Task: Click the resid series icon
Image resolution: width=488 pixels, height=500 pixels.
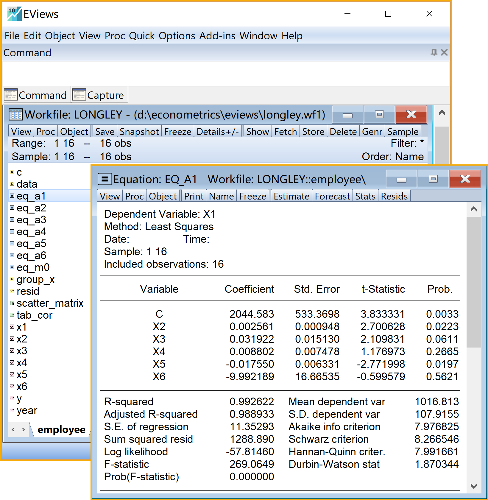Action: pyautogui.click(x=12, y=291)
